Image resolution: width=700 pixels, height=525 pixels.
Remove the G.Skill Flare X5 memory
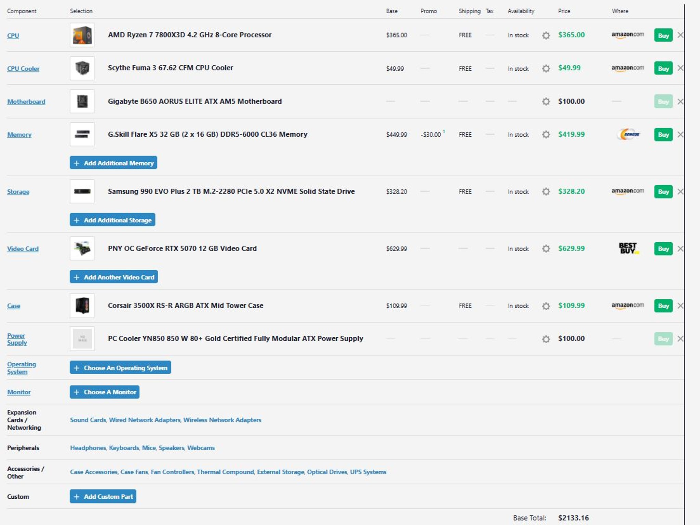point(680,134)
